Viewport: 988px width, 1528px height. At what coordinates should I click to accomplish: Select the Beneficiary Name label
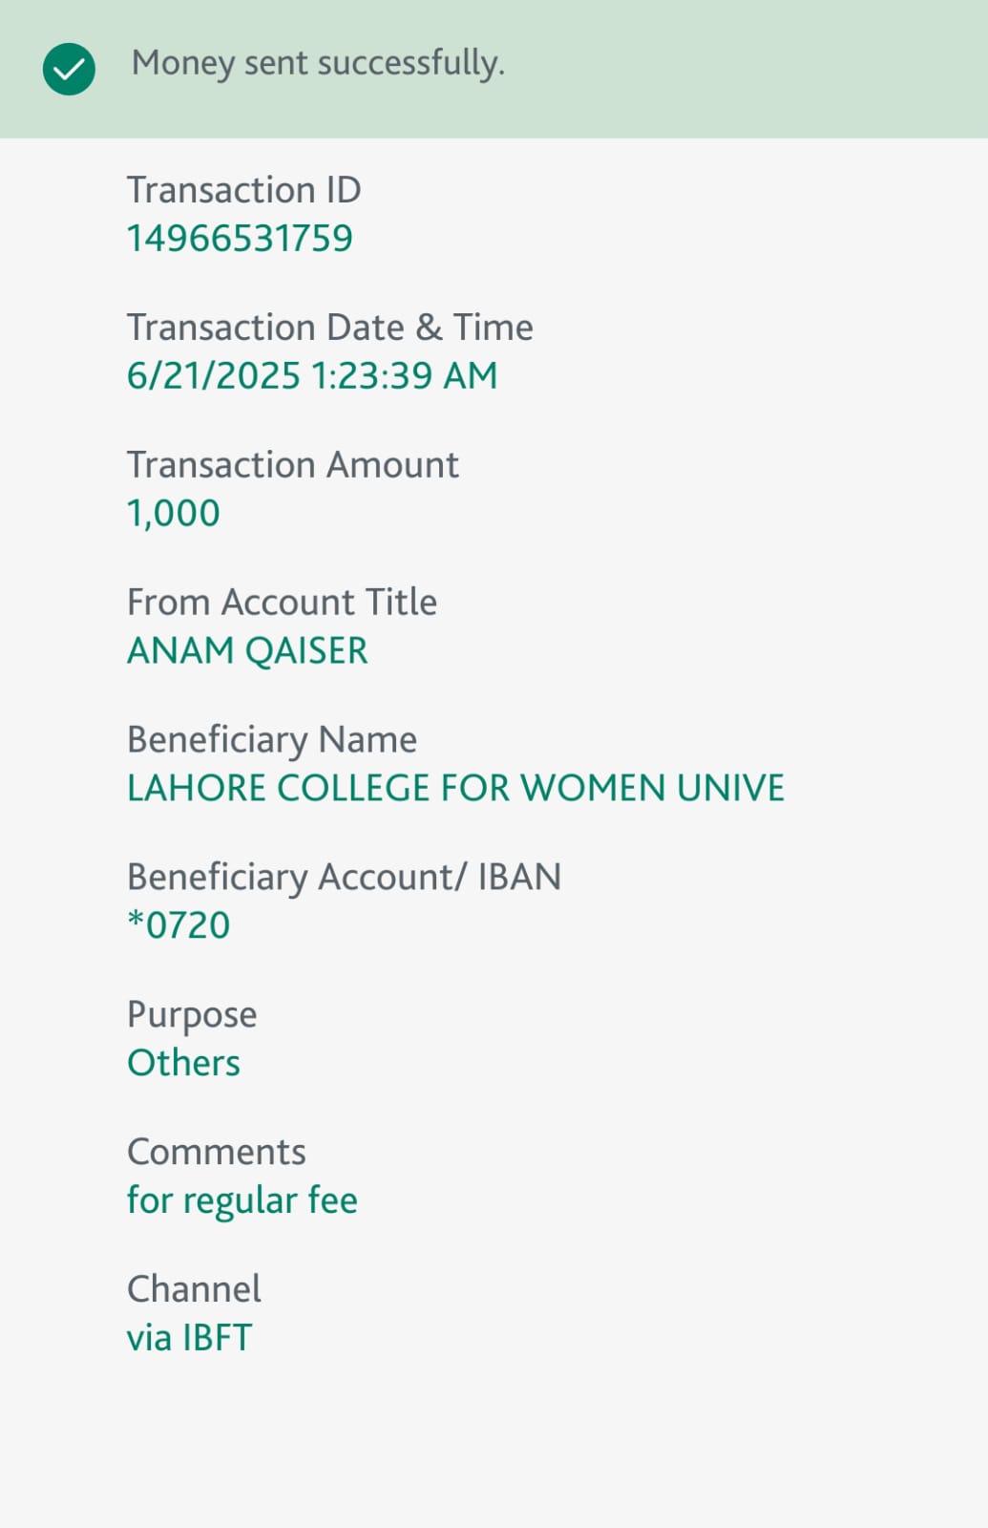[x=272, y=740]
